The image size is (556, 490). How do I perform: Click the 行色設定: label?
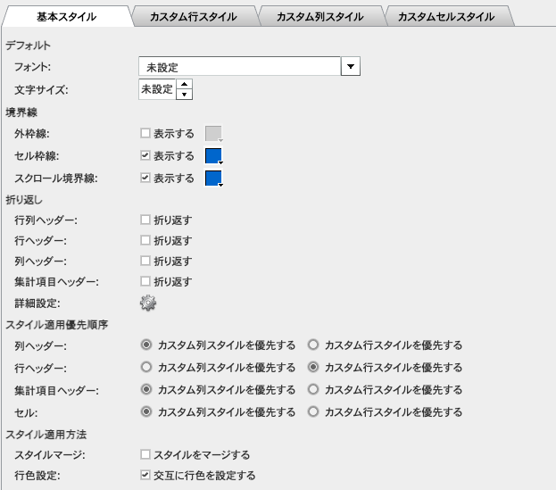coord(37,476)
